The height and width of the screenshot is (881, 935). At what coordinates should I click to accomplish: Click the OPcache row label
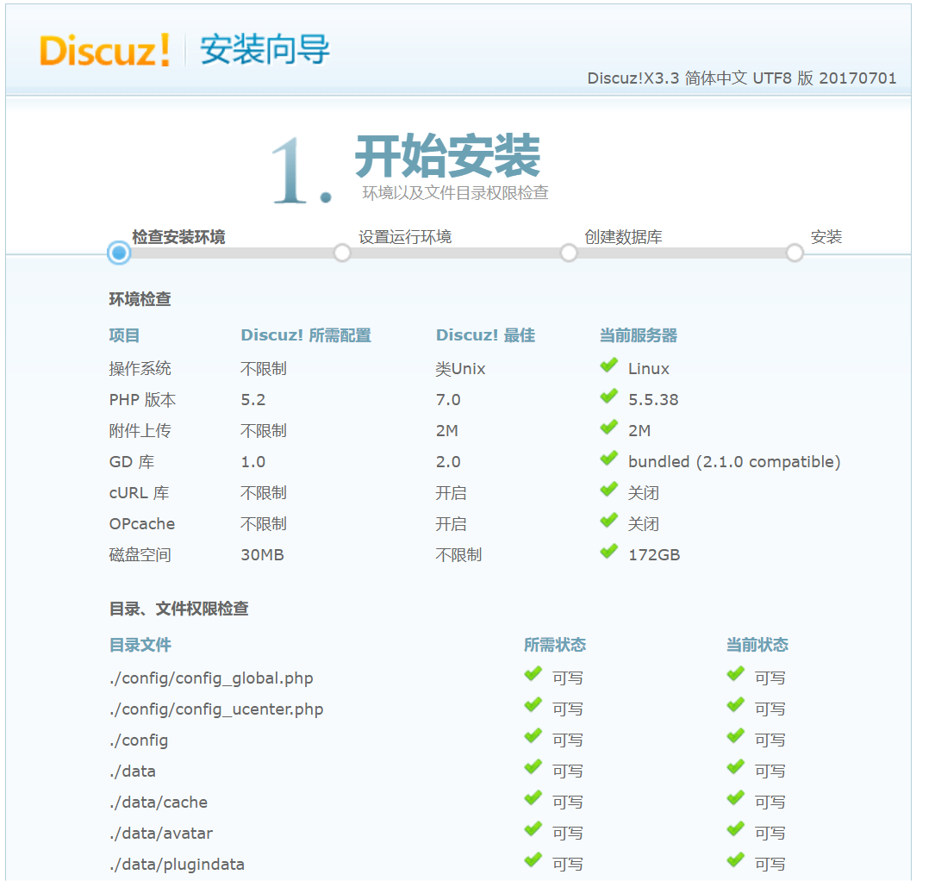[x=142, y=524]
